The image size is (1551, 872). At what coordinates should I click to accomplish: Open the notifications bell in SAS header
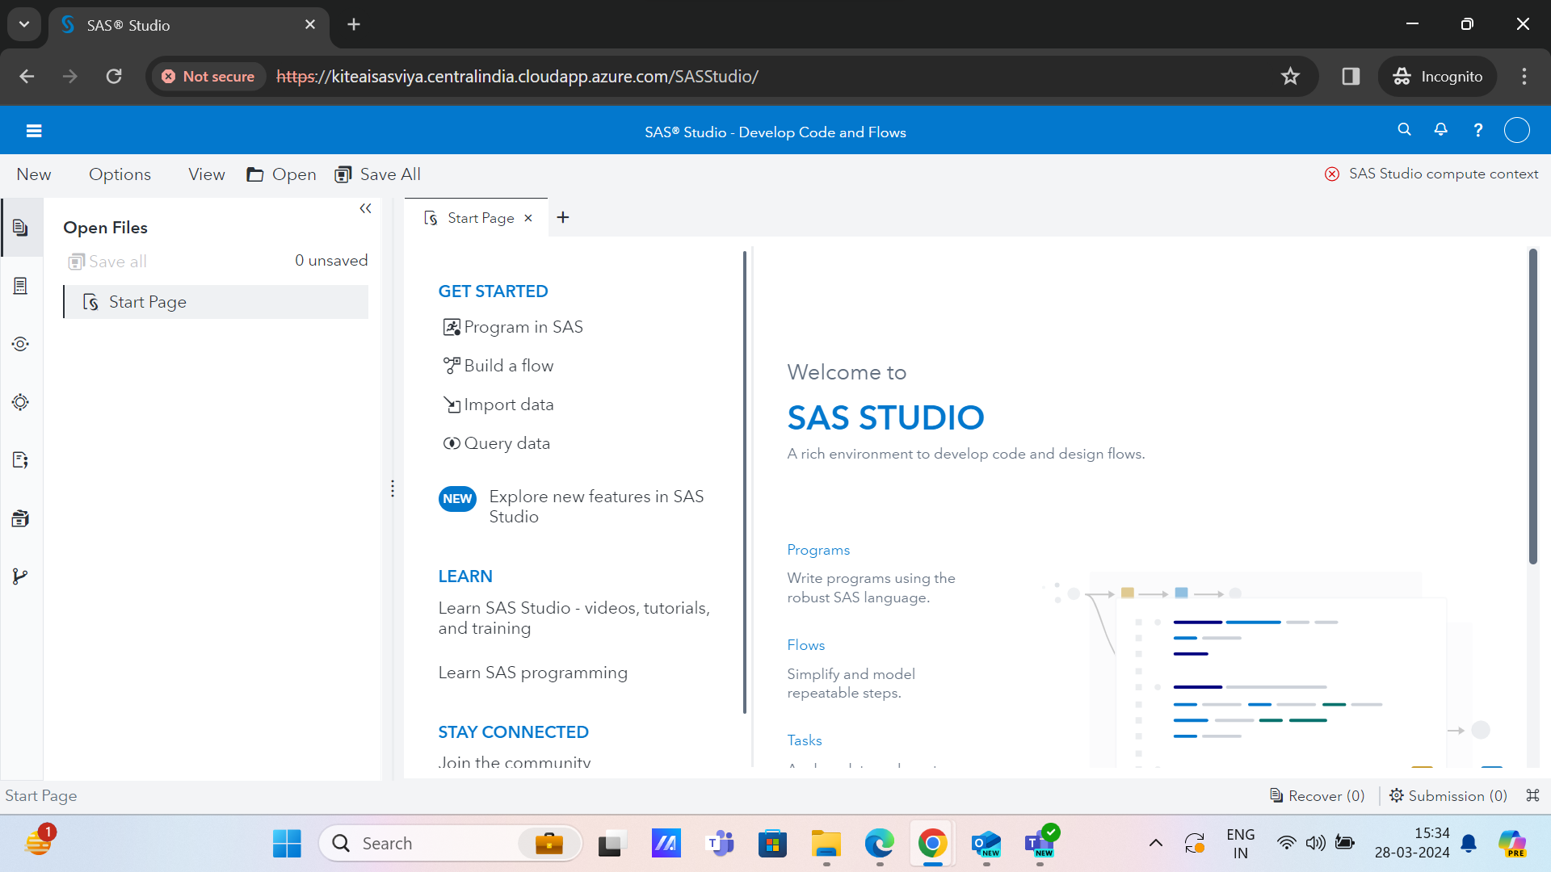click(1440, 130)
